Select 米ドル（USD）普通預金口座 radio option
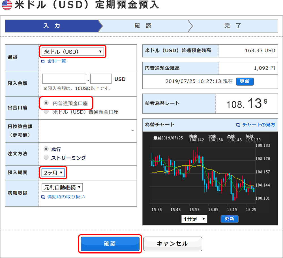 [46, 112]
